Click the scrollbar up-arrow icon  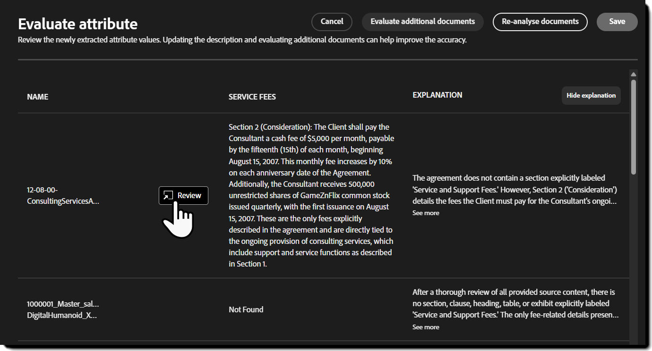633,74
